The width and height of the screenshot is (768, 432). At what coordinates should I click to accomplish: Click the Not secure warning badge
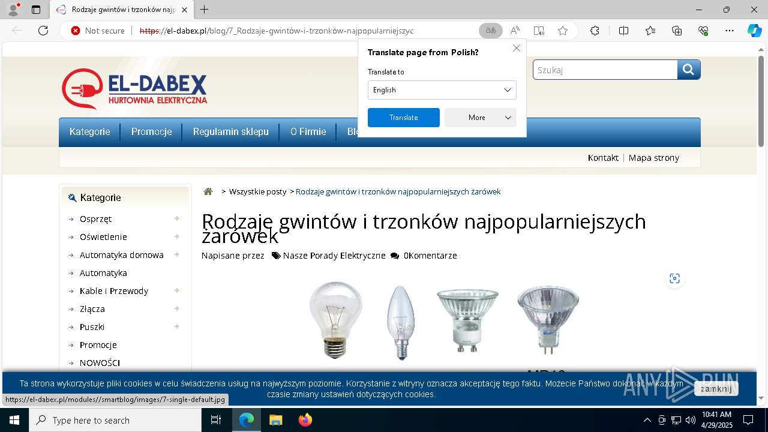pyautogui.click(x=98, y=31)
